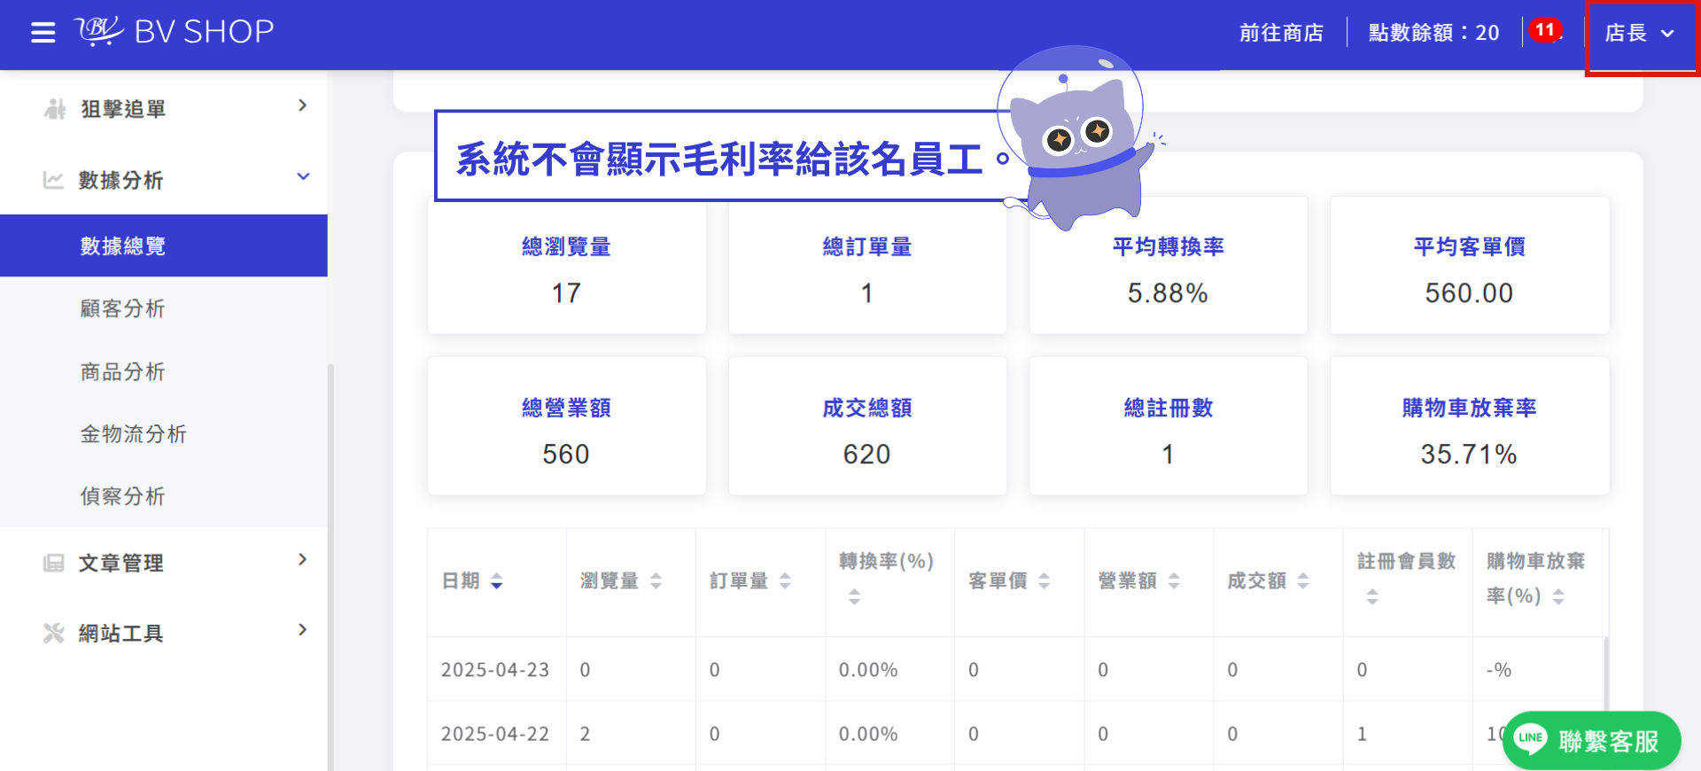This screenshot has width=1701, height=771.
Task: Sort table by 日期 column
Action: pos(496,580)
